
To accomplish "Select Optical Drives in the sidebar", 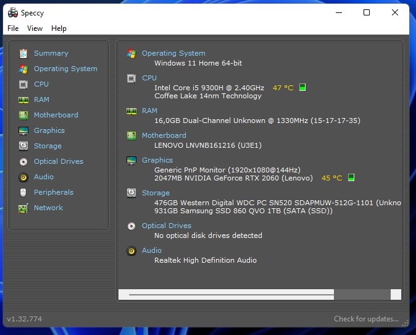I will pos(59,161).
